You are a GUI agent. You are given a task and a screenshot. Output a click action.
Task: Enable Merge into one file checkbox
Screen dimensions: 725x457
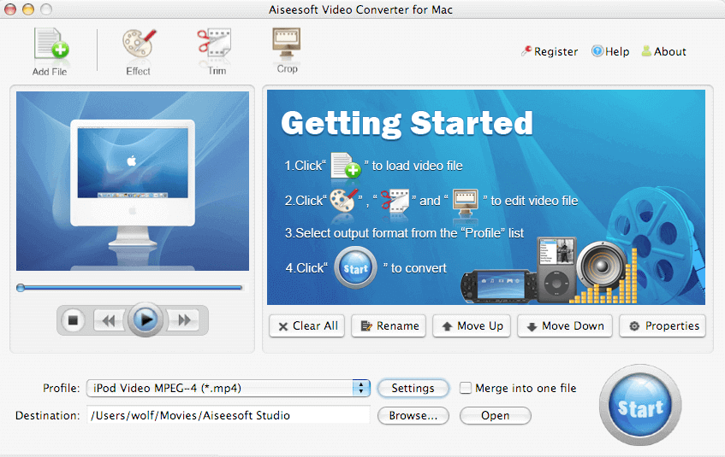[x=466, y=388]
